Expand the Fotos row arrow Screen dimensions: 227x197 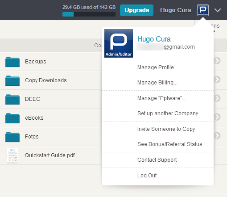click(x=217, y=136)
